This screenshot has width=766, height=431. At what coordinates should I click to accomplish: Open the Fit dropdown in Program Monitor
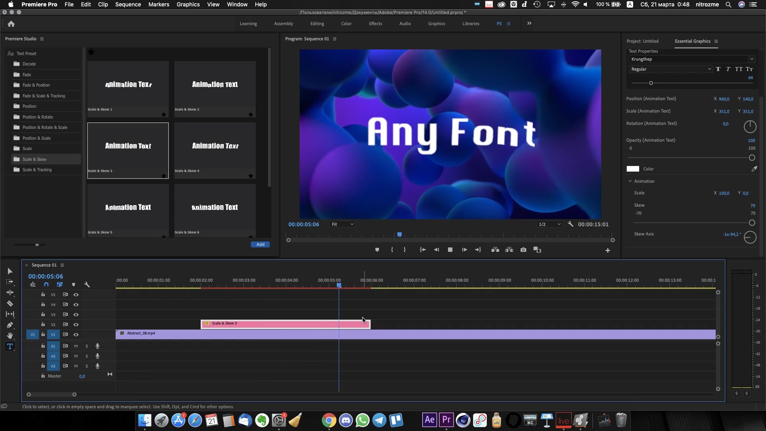pyautogui.click(x=342, y=223)
